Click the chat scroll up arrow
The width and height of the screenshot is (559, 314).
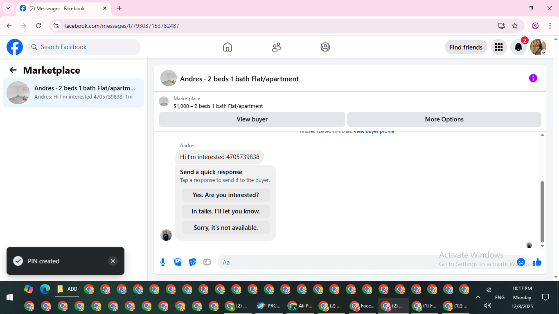[x=543, y=135]
